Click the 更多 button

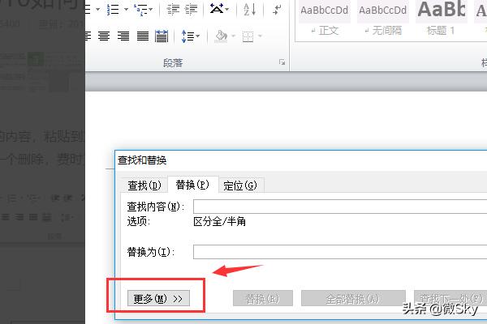pyautogui.click(x=156, y=299)
